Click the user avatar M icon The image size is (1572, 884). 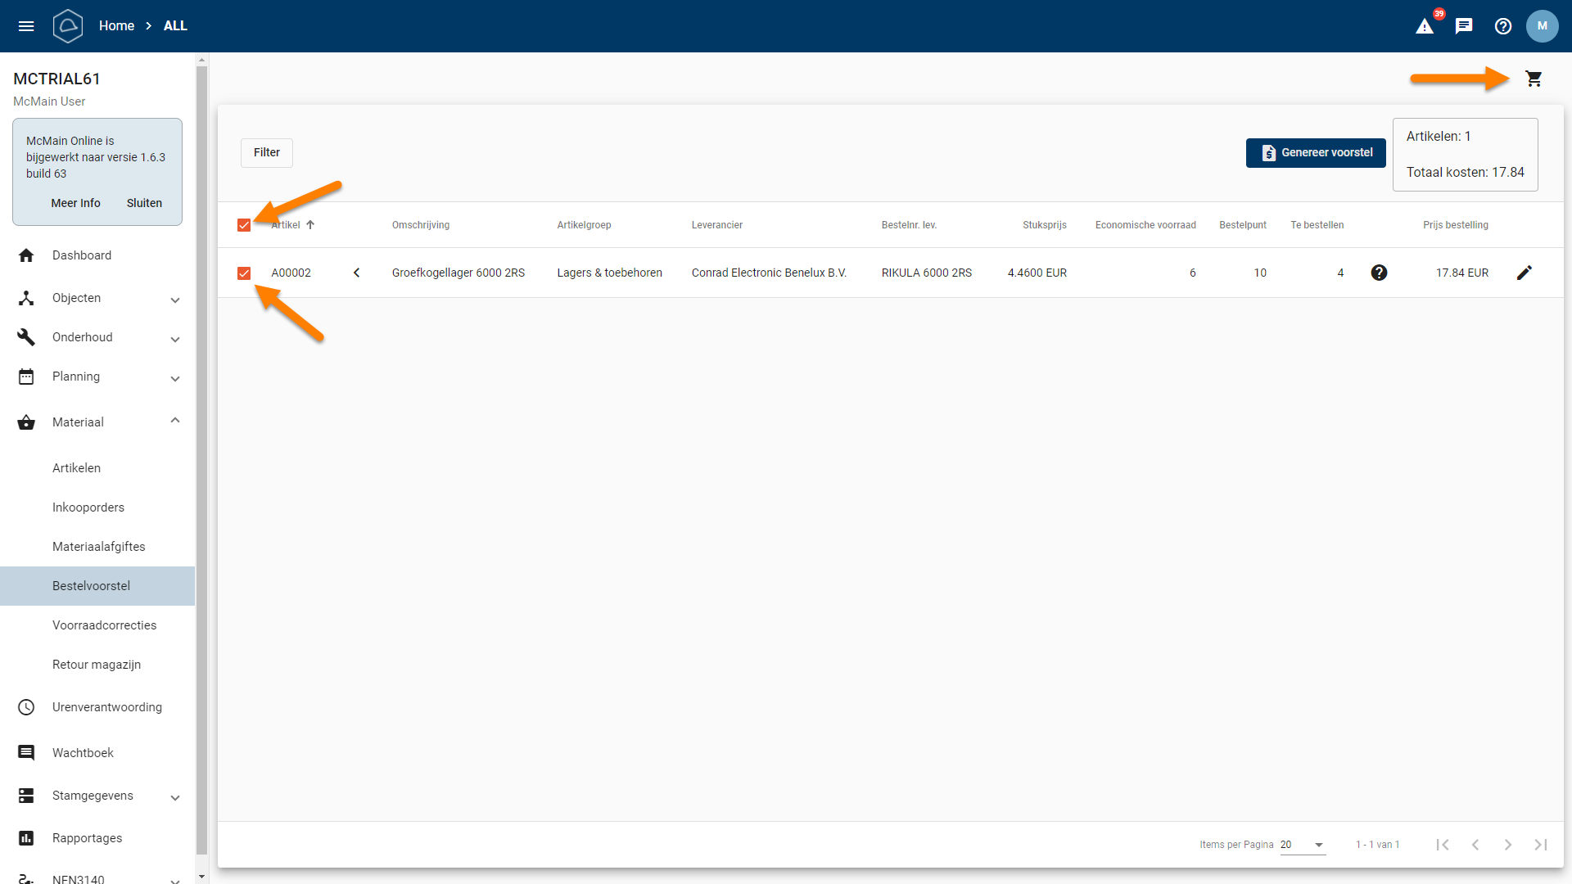click(1542, 26)
